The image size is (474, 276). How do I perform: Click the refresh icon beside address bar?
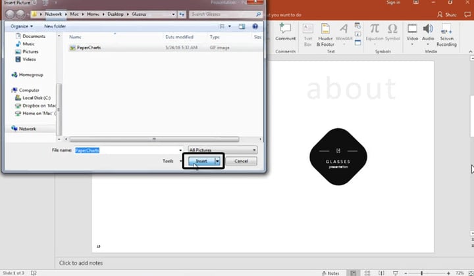click(x=182, y=14)
